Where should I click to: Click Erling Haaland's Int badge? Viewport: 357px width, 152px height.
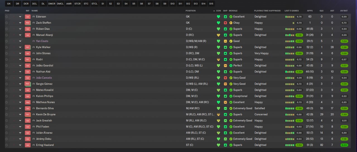coord(27,145)
